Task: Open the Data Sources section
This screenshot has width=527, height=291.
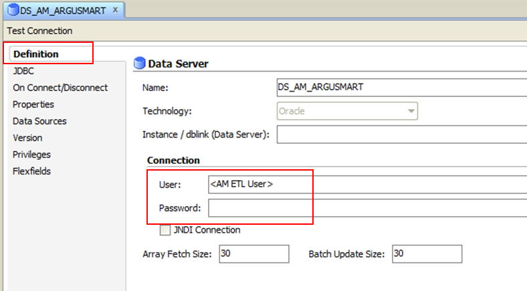Action: pos(39,121)
